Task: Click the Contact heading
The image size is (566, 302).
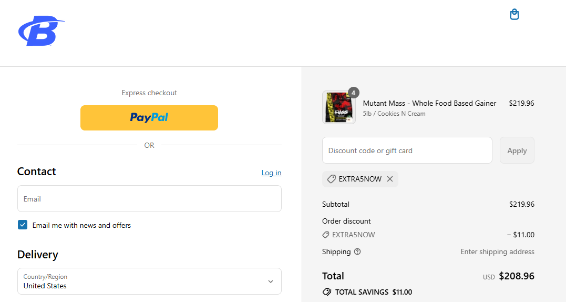Action: [36, 171]
